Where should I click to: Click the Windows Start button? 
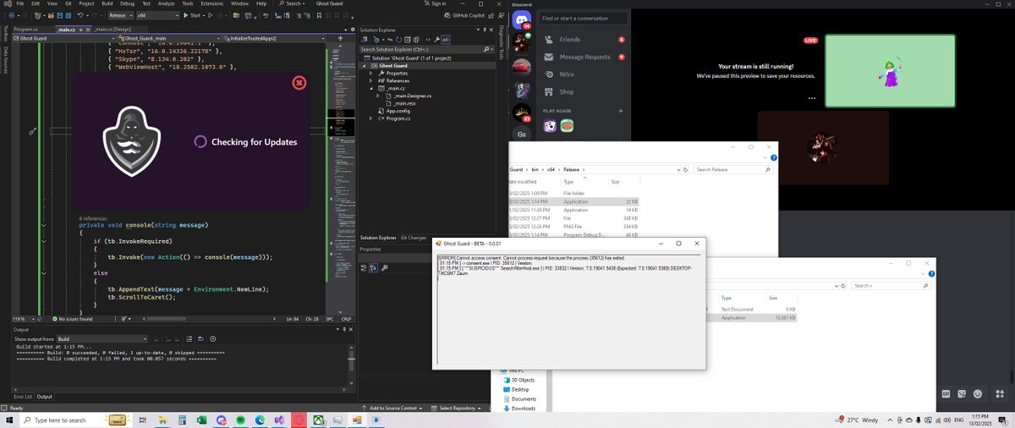coord(10,420)
